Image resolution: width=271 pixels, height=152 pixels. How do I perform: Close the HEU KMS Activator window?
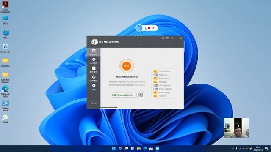(181, 38)
